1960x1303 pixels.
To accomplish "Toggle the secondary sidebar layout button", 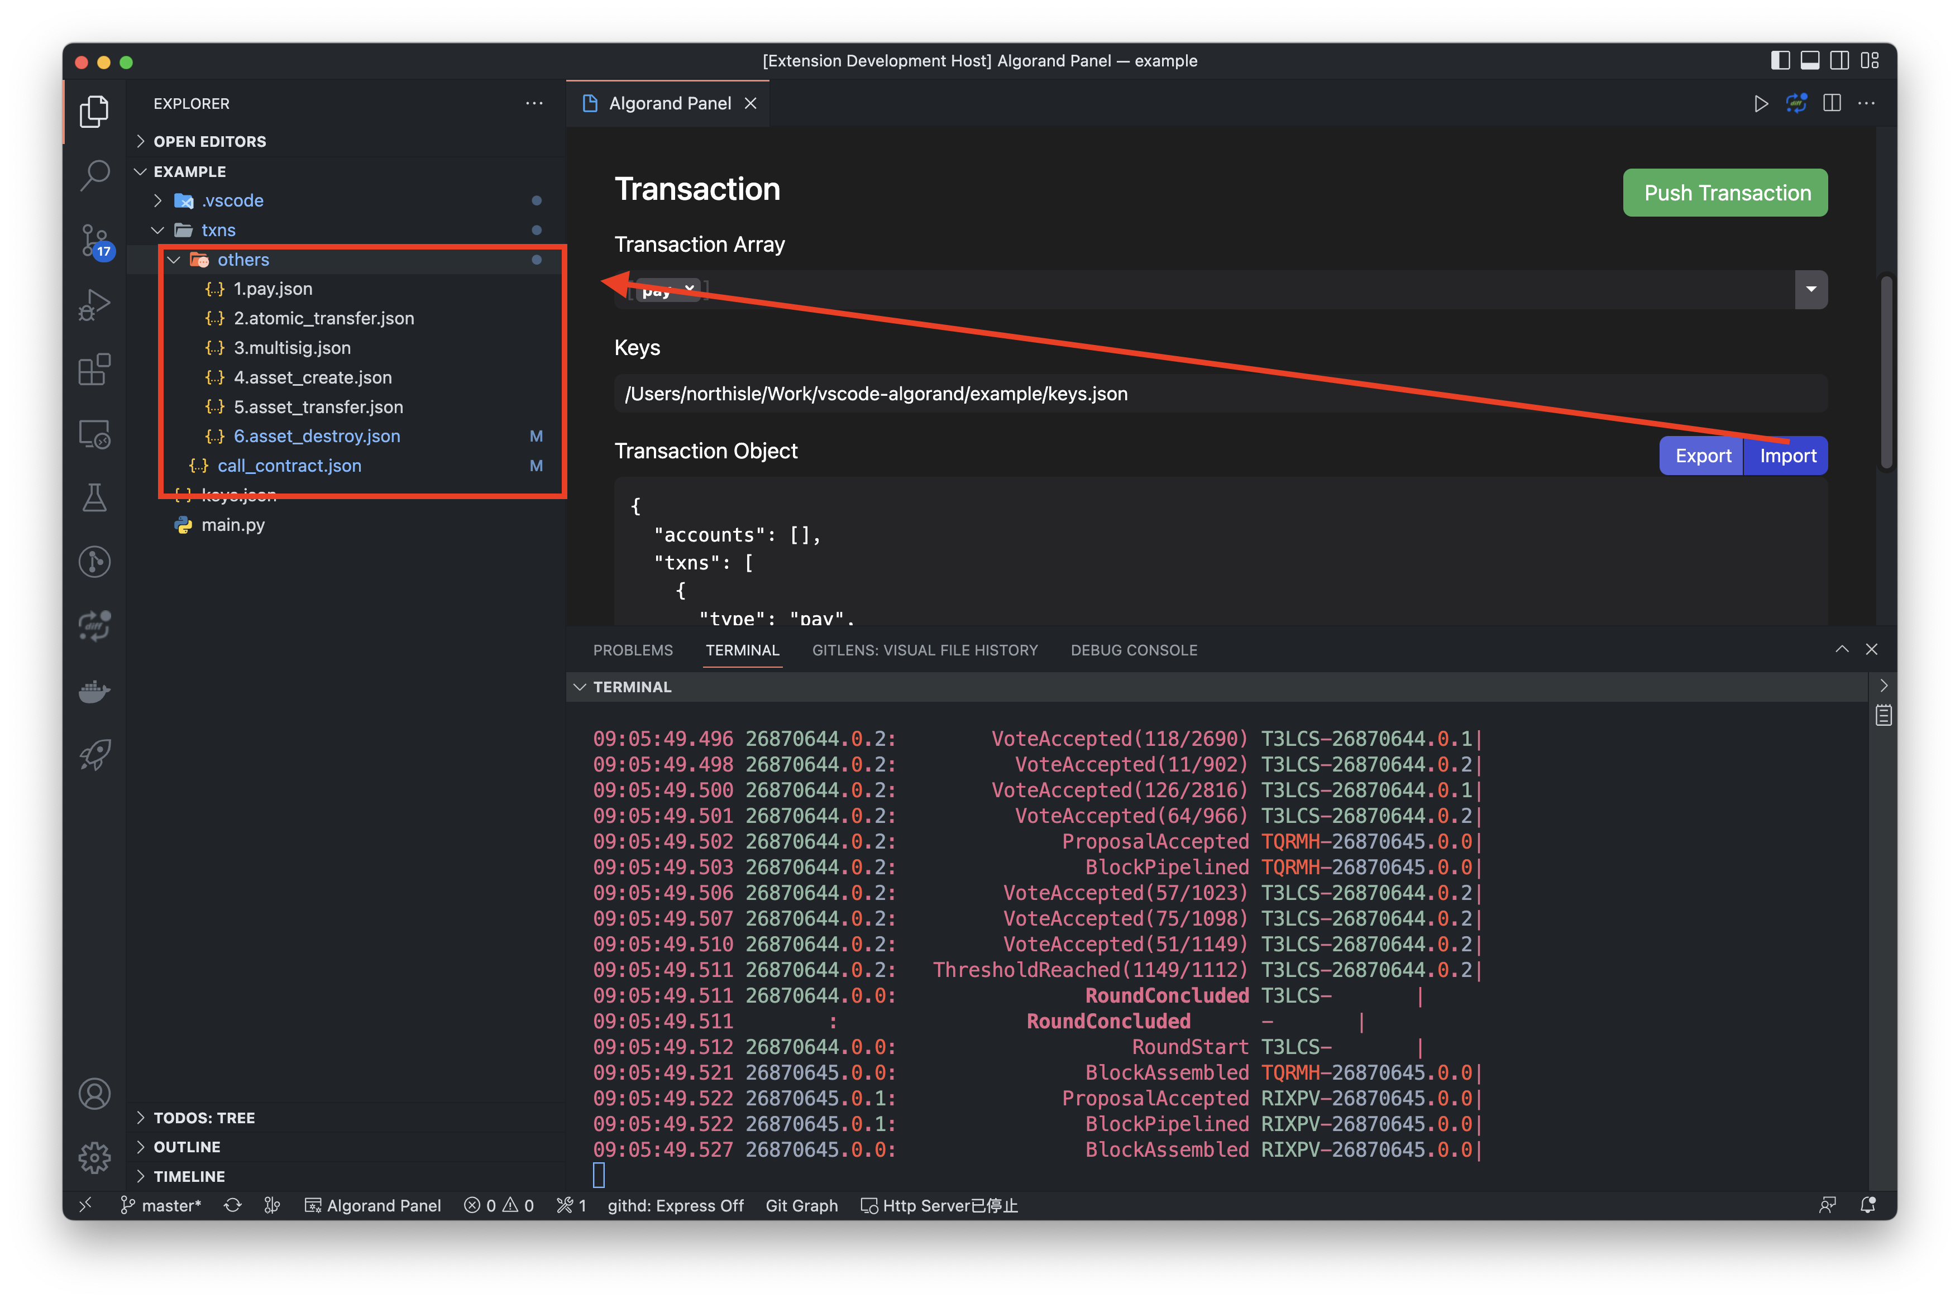I will 1839,61.
